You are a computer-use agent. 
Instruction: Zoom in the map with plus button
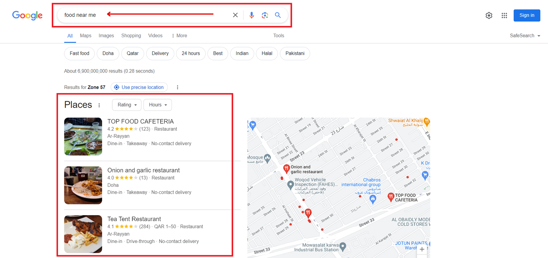(422, 249)
